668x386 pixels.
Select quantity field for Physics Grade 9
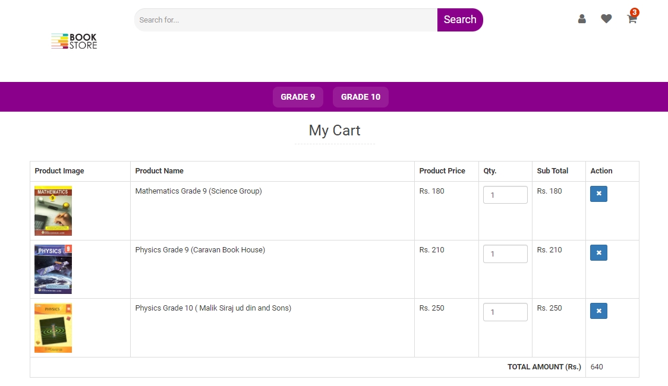505,254
